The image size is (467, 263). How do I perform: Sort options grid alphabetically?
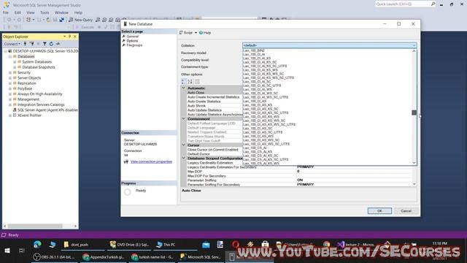coord(190,81)
